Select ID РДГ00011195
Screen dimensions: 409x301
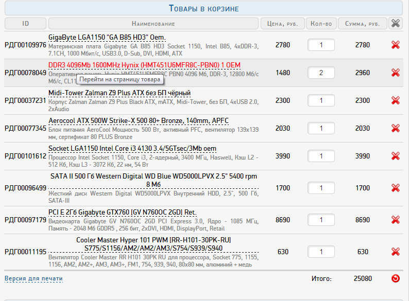coord(25,252)
